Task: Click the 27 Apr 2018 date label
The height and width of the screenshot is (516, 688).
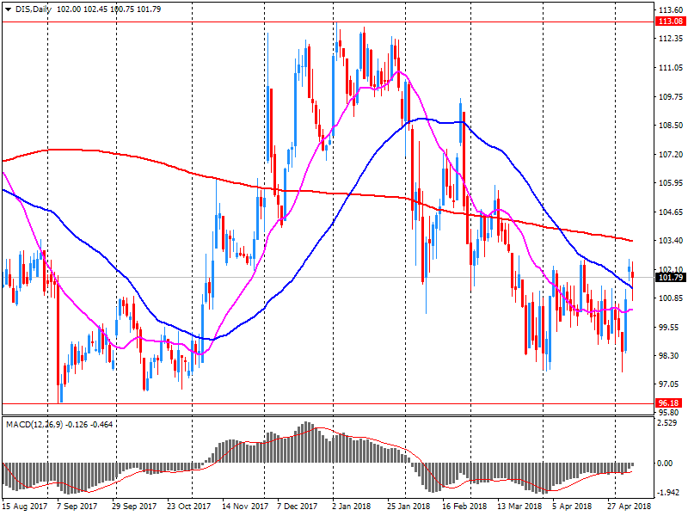Action: (x=630, y=506)
